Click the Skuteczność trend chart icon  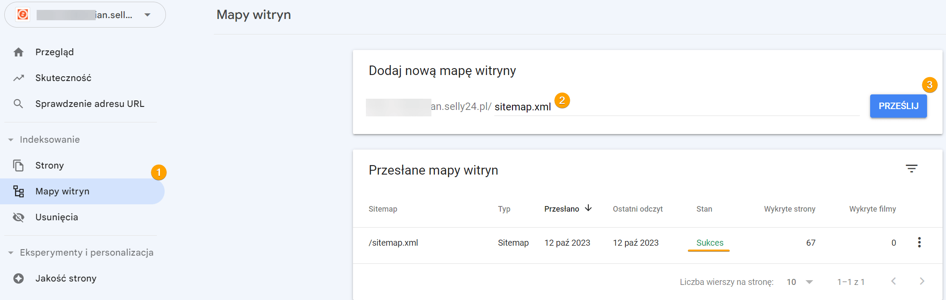click(19, 78)
